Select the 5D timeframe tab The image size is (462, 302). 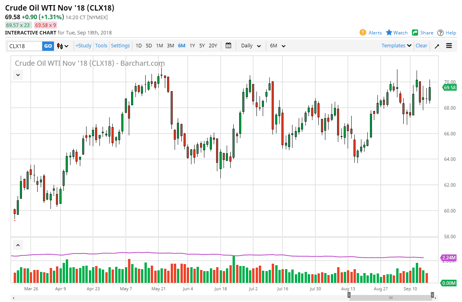click(x=149, y=46)
